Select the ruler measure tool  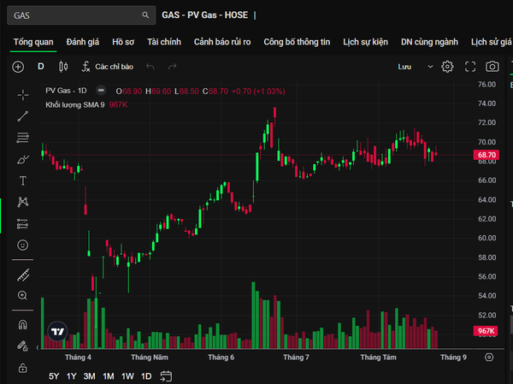[23, 275]
